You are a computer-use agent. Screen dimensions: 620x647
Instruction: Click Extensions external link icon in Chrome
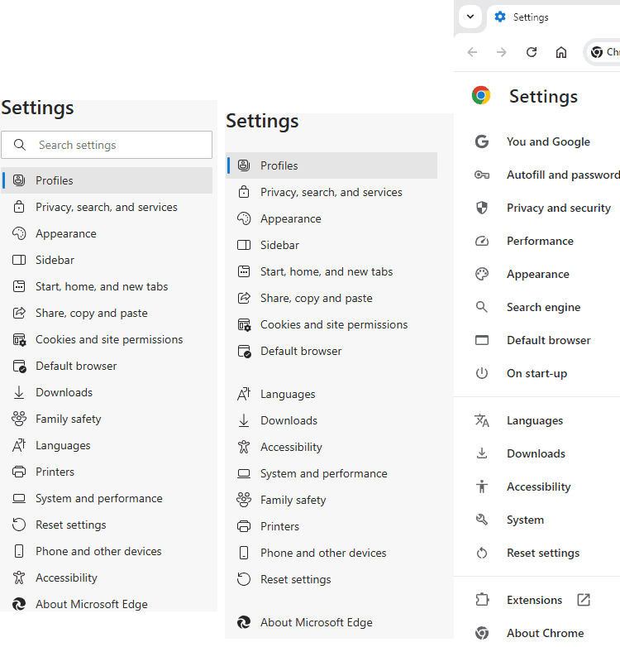click(584, 600)
